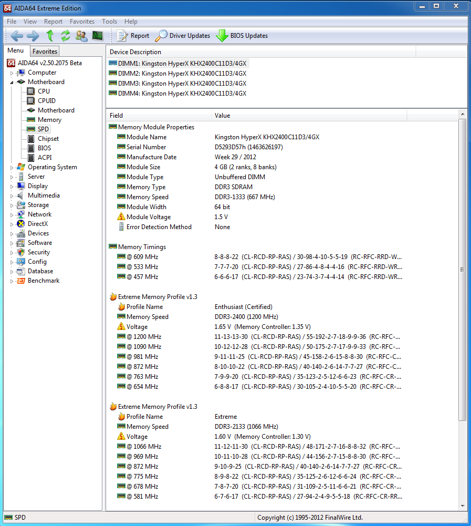Expand the Operating System node
This screenshot has width=471, height=526.
tap(12, 168)
